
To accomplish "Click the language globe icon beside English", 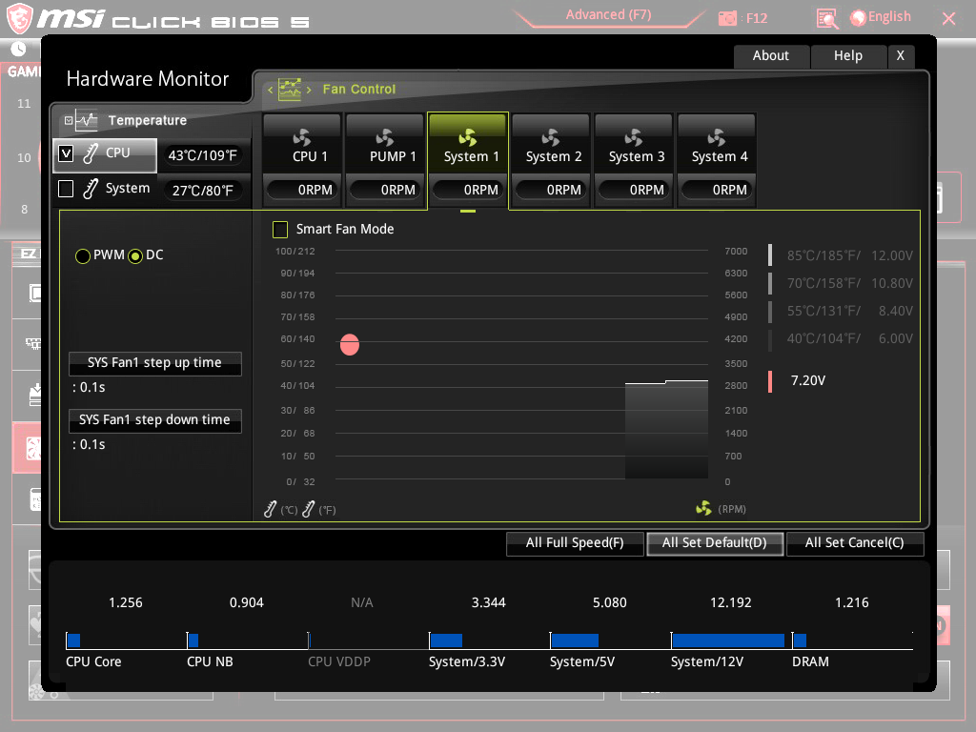I will pyautogui.click(x=859, y=18).
